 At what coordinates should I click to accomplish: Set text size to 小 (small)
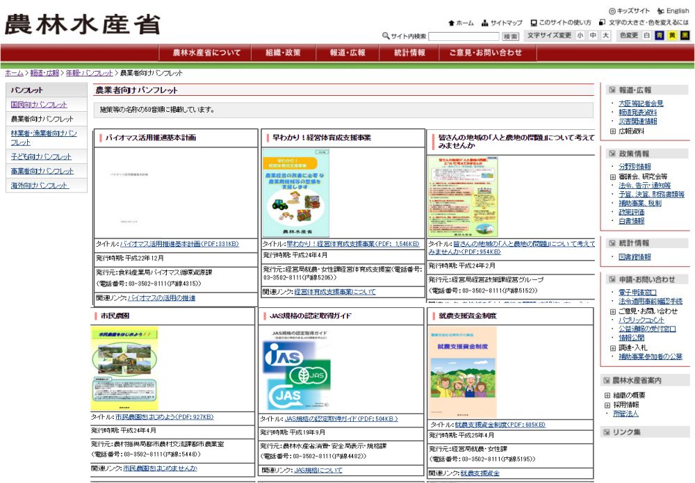click(x=580, y=35)
